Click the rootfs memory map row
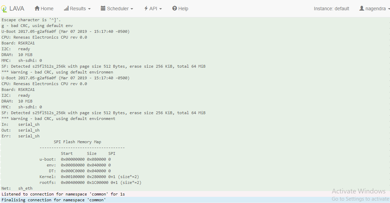This screenshot has width=390, height=203. point(90,182)
